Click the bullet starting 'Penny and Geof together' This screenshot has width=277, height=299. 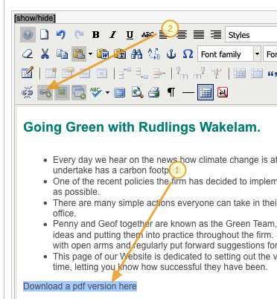165,234
